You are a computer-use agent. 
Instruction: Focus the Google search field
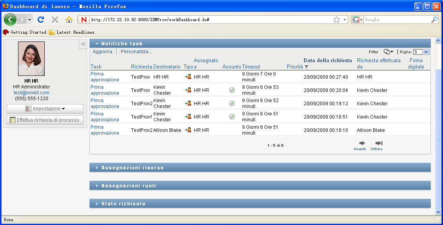pos(397,20)
